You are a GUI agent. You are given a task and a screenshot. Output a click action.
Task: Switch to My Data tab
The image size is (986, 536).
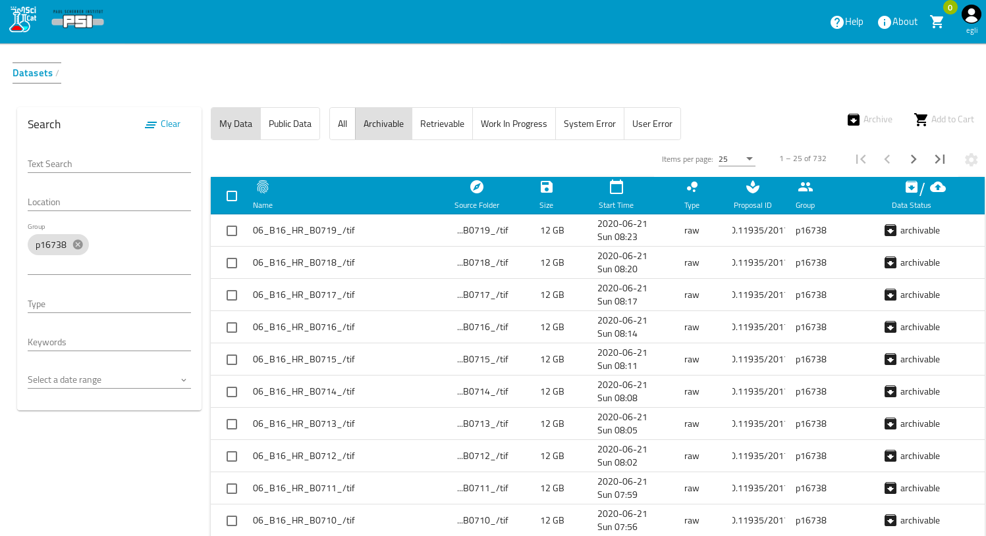(236, 124)
